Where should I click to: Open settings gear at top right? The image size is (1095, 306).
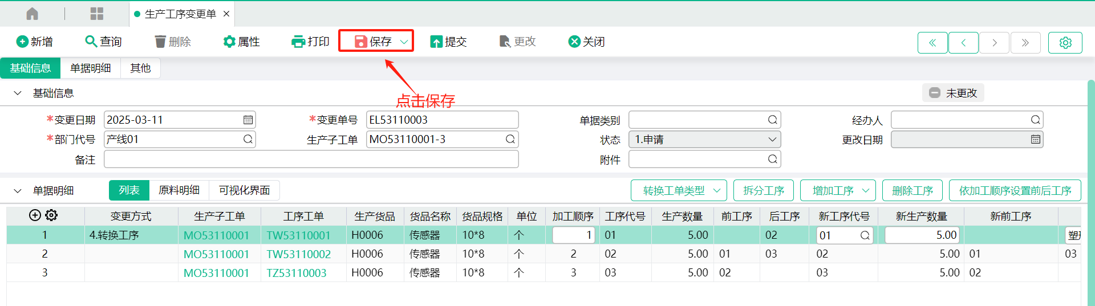point(1065,43)
